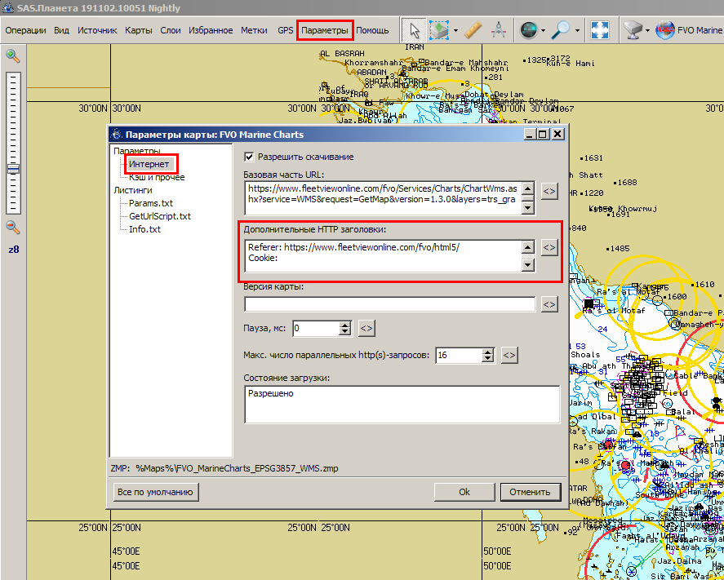The width and height of the screenshot is (724, 580).
Task: Open the 'Карты' menu
Action: pyautogui.click(x=138, y=31)
